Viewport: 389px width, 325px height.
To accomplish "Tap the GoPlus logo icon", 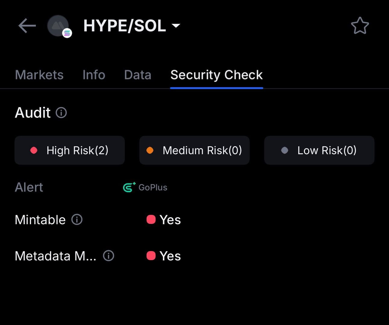I will [129, 187].
